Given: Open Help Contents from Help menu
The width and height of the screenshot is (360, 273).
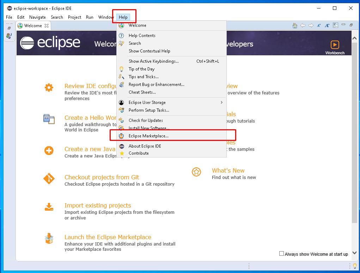Looking at the screenshot, I should pyautogui.click(x=171, y=36).
